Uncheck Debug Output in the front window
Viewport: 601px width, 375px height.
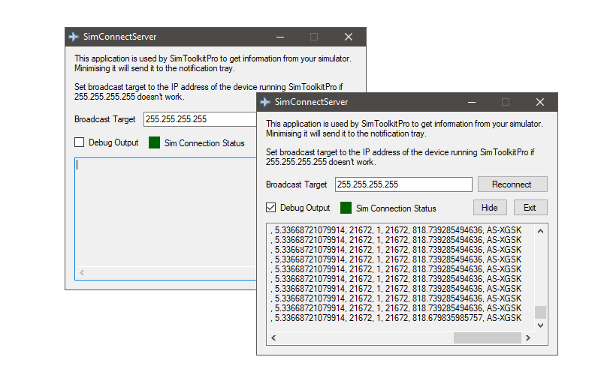[270, 208]
